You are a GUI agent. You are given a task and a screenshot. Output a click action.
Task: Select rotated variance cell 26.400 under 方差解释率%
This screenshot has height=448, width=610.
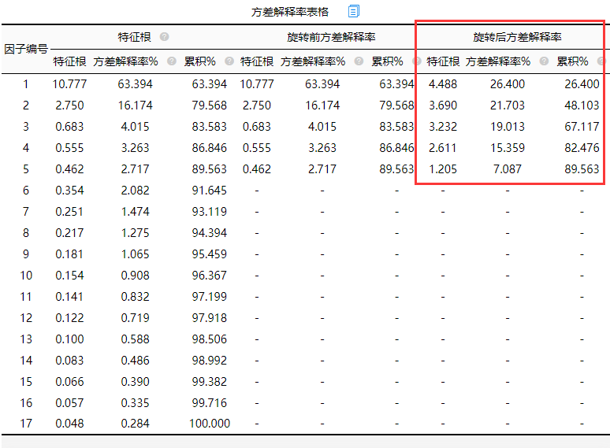pyautogui.click(x=508, y=84)
